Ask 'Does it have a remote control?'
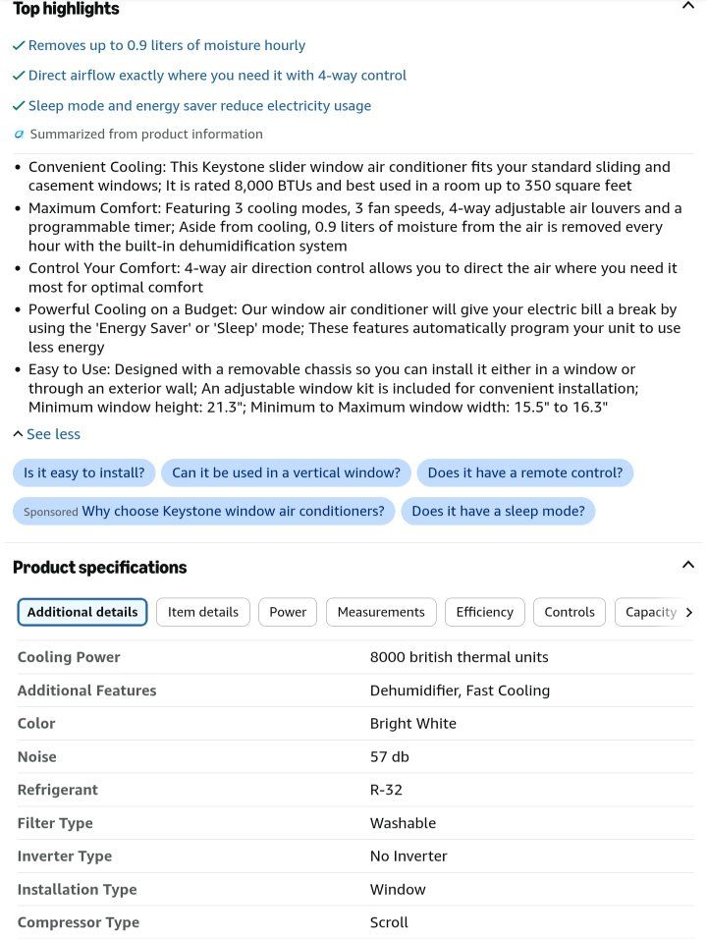 pos(525,472)
